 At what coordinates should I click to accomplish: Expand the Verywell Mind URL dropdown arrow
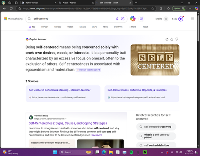pos(66,119)
